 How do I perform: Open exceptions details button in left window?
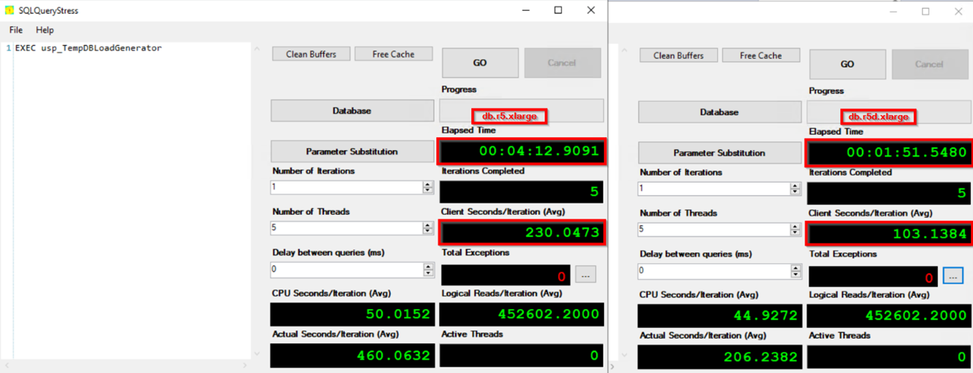coord(585,275)
